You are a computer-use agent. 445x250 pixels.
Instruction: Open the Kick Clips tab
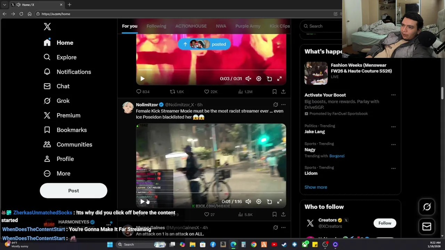point(280,26)
